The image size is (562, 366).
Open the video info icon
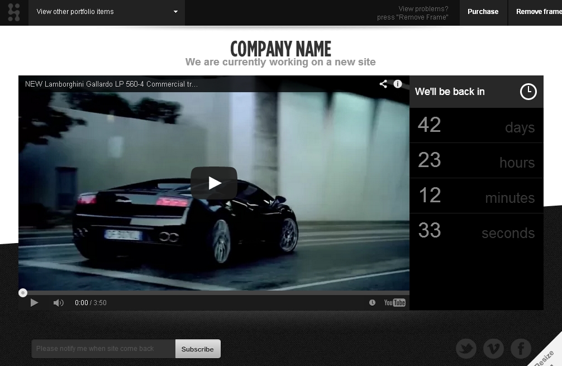click(x=398, y=84)
